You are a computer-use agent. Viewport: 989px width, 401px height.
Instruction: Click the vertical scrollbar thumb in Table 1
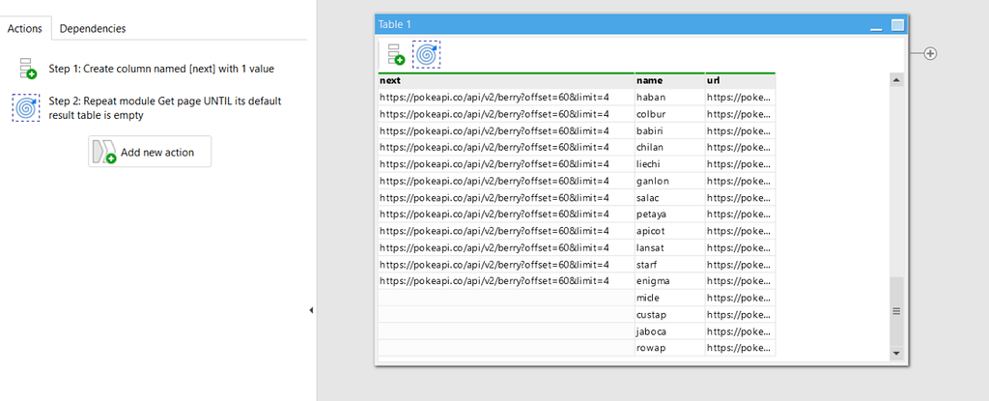(x=897, y=311)
